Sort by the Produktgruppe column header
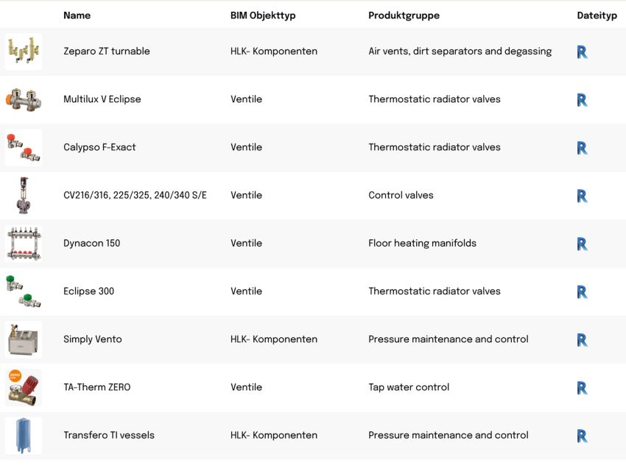Viewport: 626px width, 472px height. tap(404, 15)
